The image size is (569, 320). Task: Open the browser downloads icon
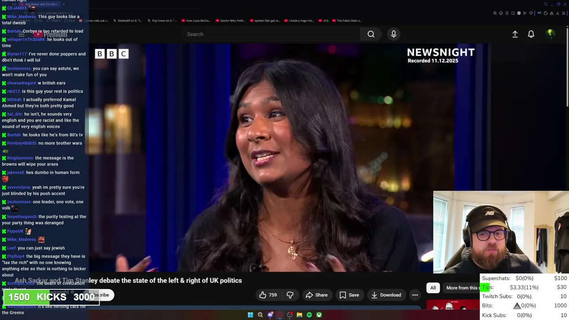coord(557,13)
